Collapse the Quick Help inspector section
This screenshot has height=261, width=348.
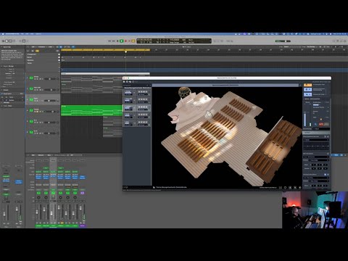click(x=2, y=47)
